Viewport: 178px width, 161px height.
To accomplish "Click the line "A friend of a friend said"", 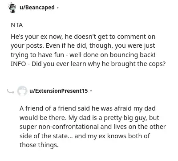I will tap(88, 108).
